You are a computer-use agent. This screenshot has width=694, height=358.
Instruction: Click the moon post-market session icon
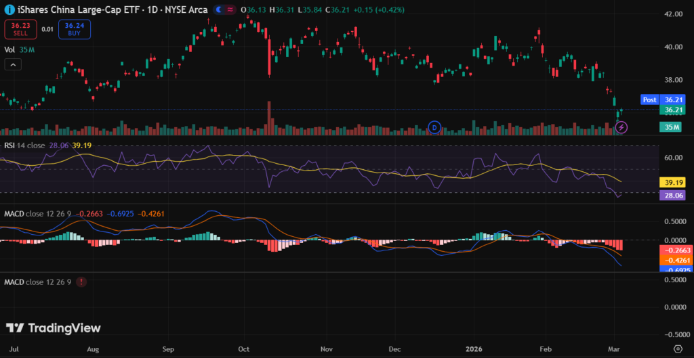coord(220,10)
